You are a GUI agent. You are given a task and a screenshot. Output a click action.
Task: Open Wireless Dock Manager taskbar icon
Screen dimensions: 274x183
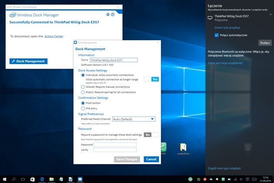[80, 179]
